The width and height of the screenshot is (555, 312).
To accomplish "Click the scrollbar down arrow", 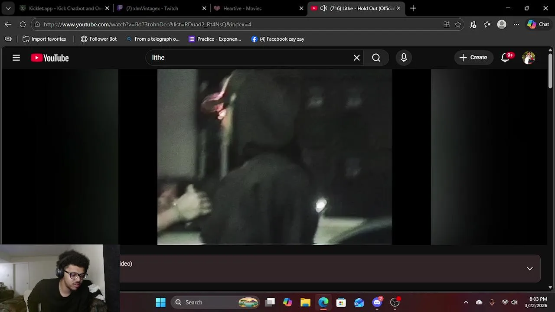I will point(550,287).
